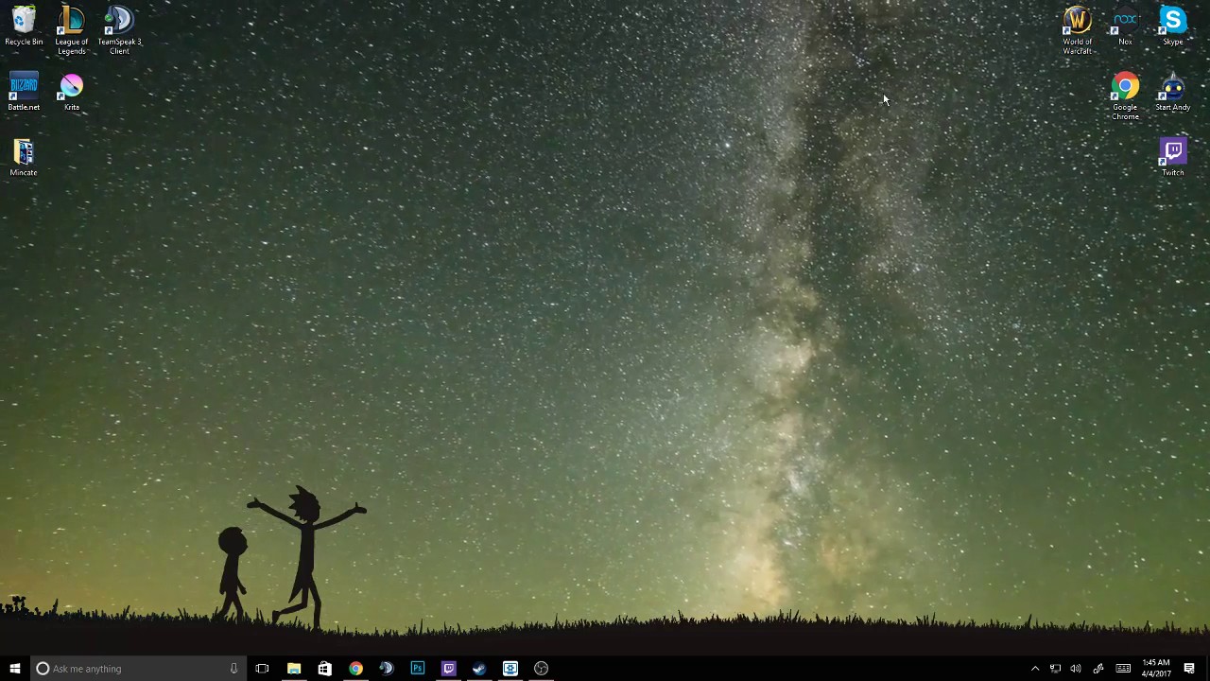
Task: Select the Start Andy desktop icon
Action: [x=1172, y=93]
